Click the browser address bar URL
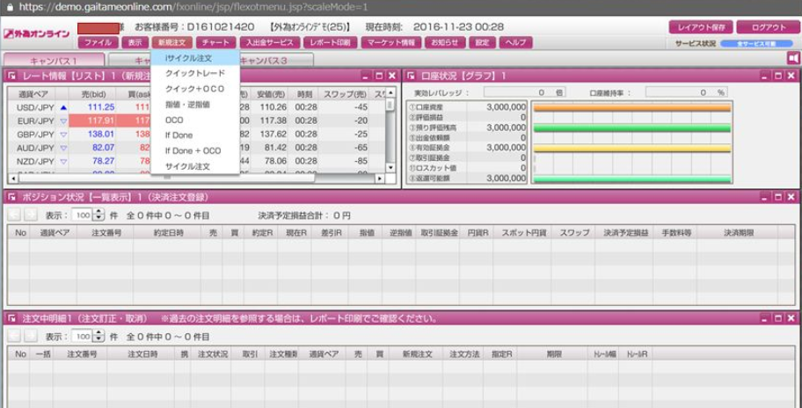802x408 pixels. tap(193, 8)
